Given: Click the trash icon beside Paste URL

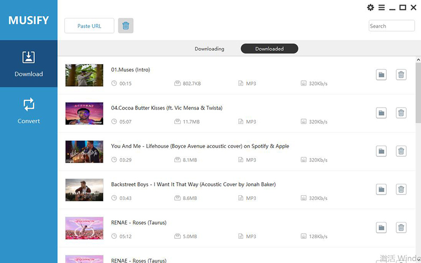Looking at the screenshot, I should point(126,26).
